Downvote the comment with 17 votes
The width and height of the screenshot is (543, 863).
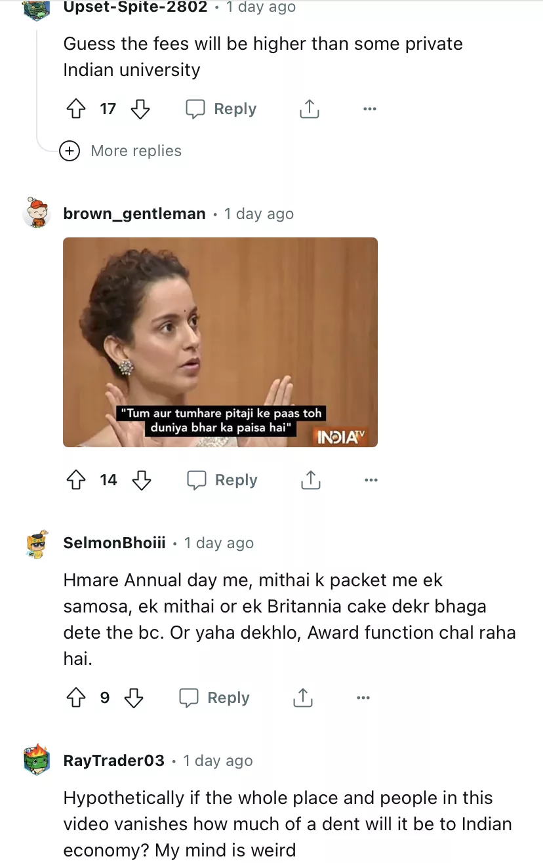pyautogui.click(x=140, y=109)
